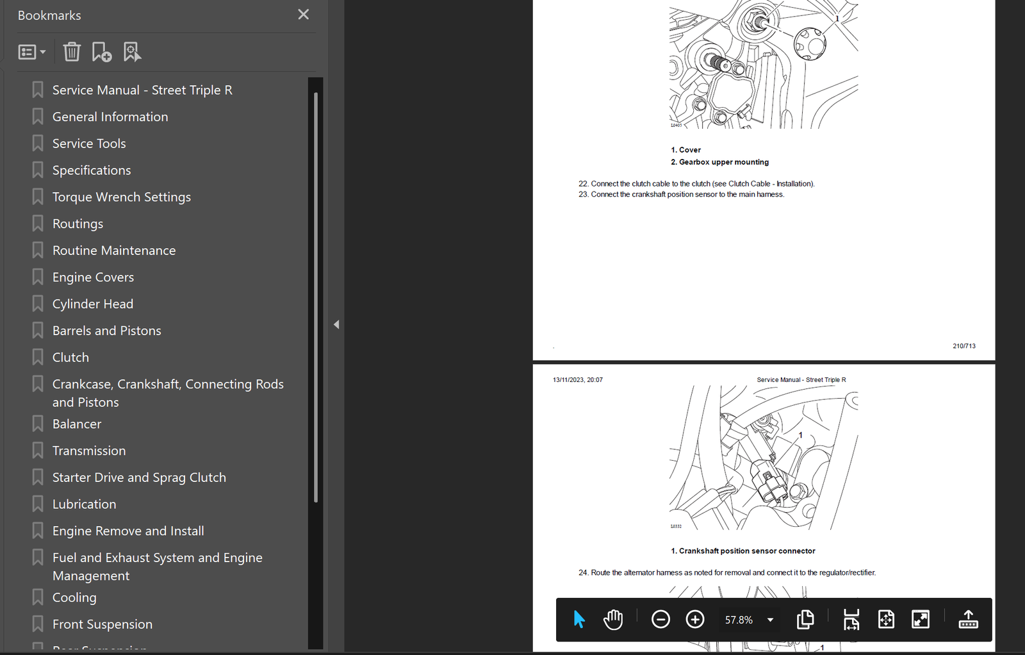Jump to the Cooling bookmark
Viewport: 1025px width, 655px height.
[x=74, y=598]
